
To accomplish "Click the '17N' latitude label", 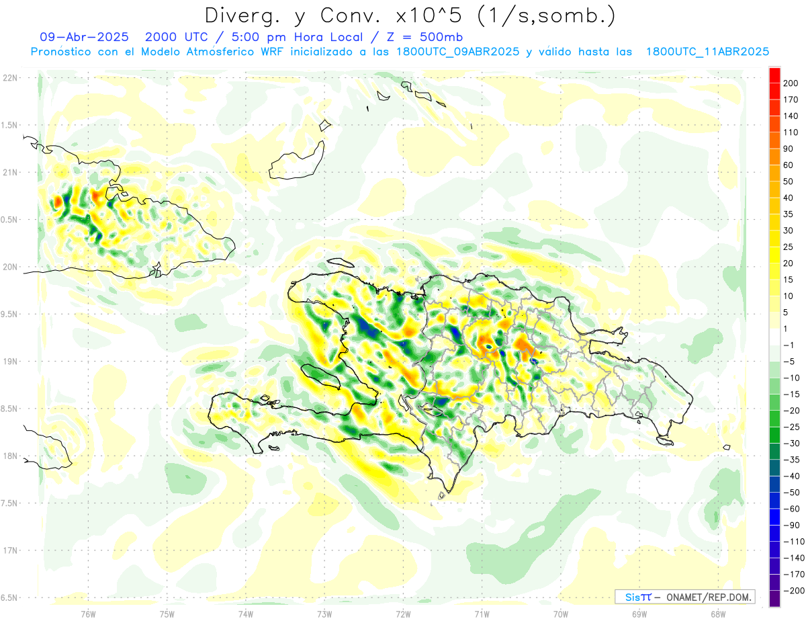I will (10, 550).
